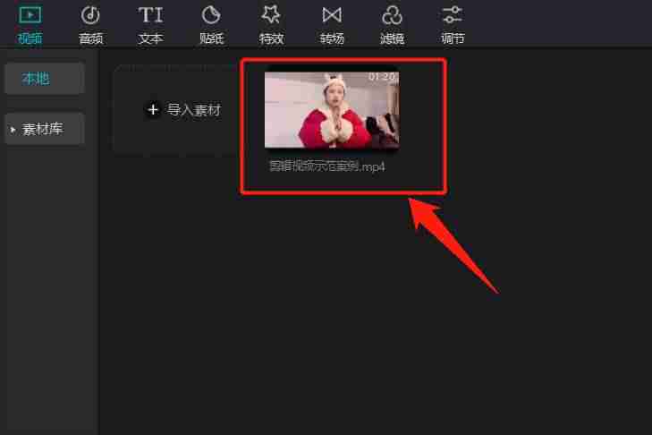652x435 pixels.
Task: Open the 视频 (Video) tab icon
Action: pos(30,15)
